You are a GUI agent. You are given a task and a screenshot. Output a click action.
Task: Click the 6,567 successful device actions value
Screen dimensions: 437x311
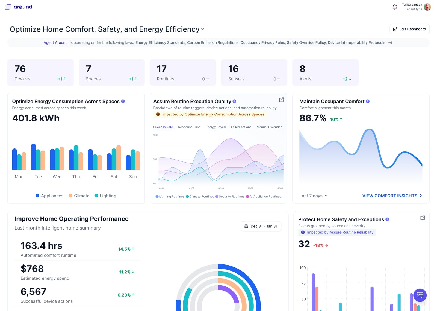[x=33, y=292]
